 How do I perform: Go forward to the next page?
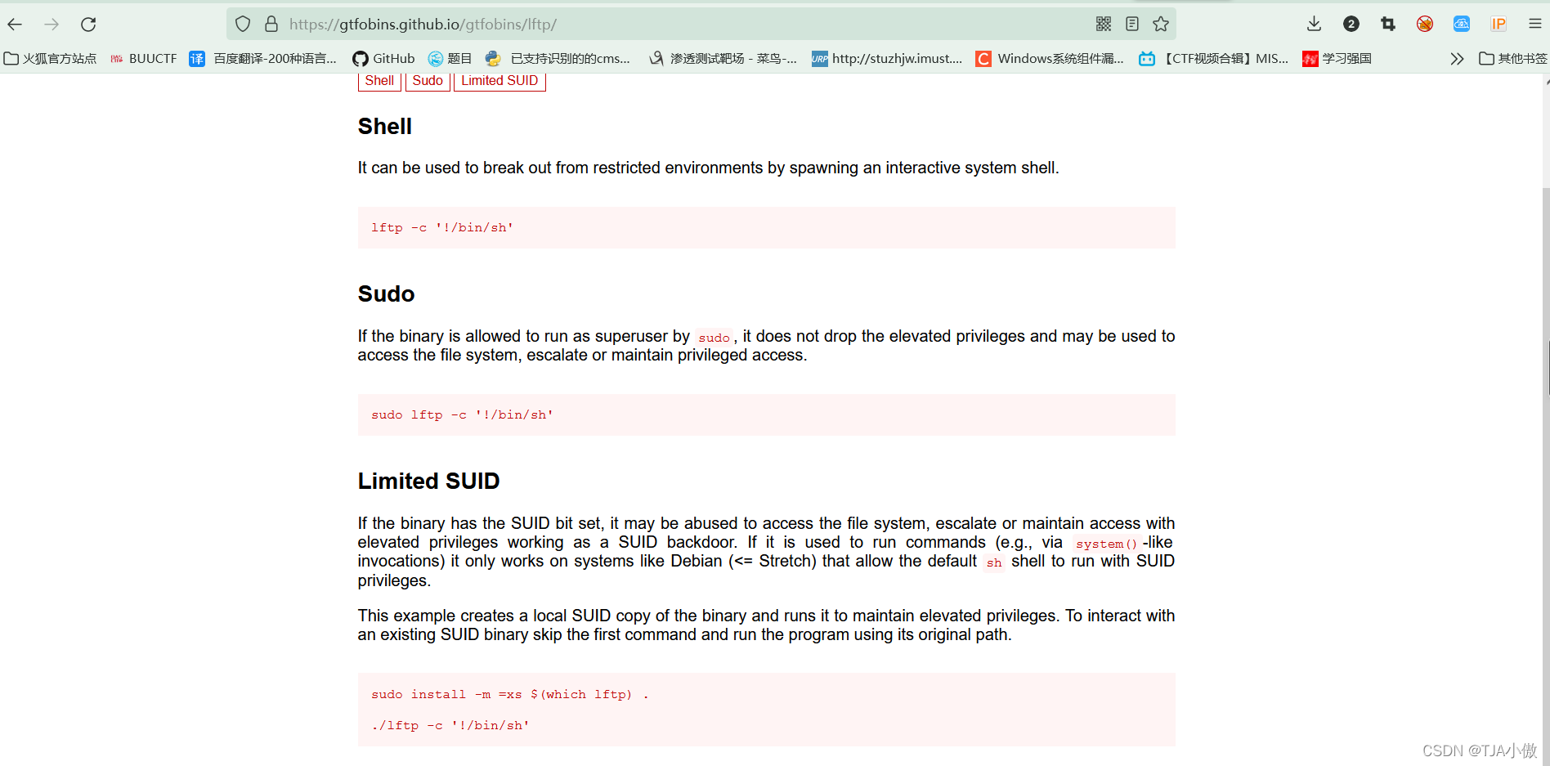click(52, 25)
